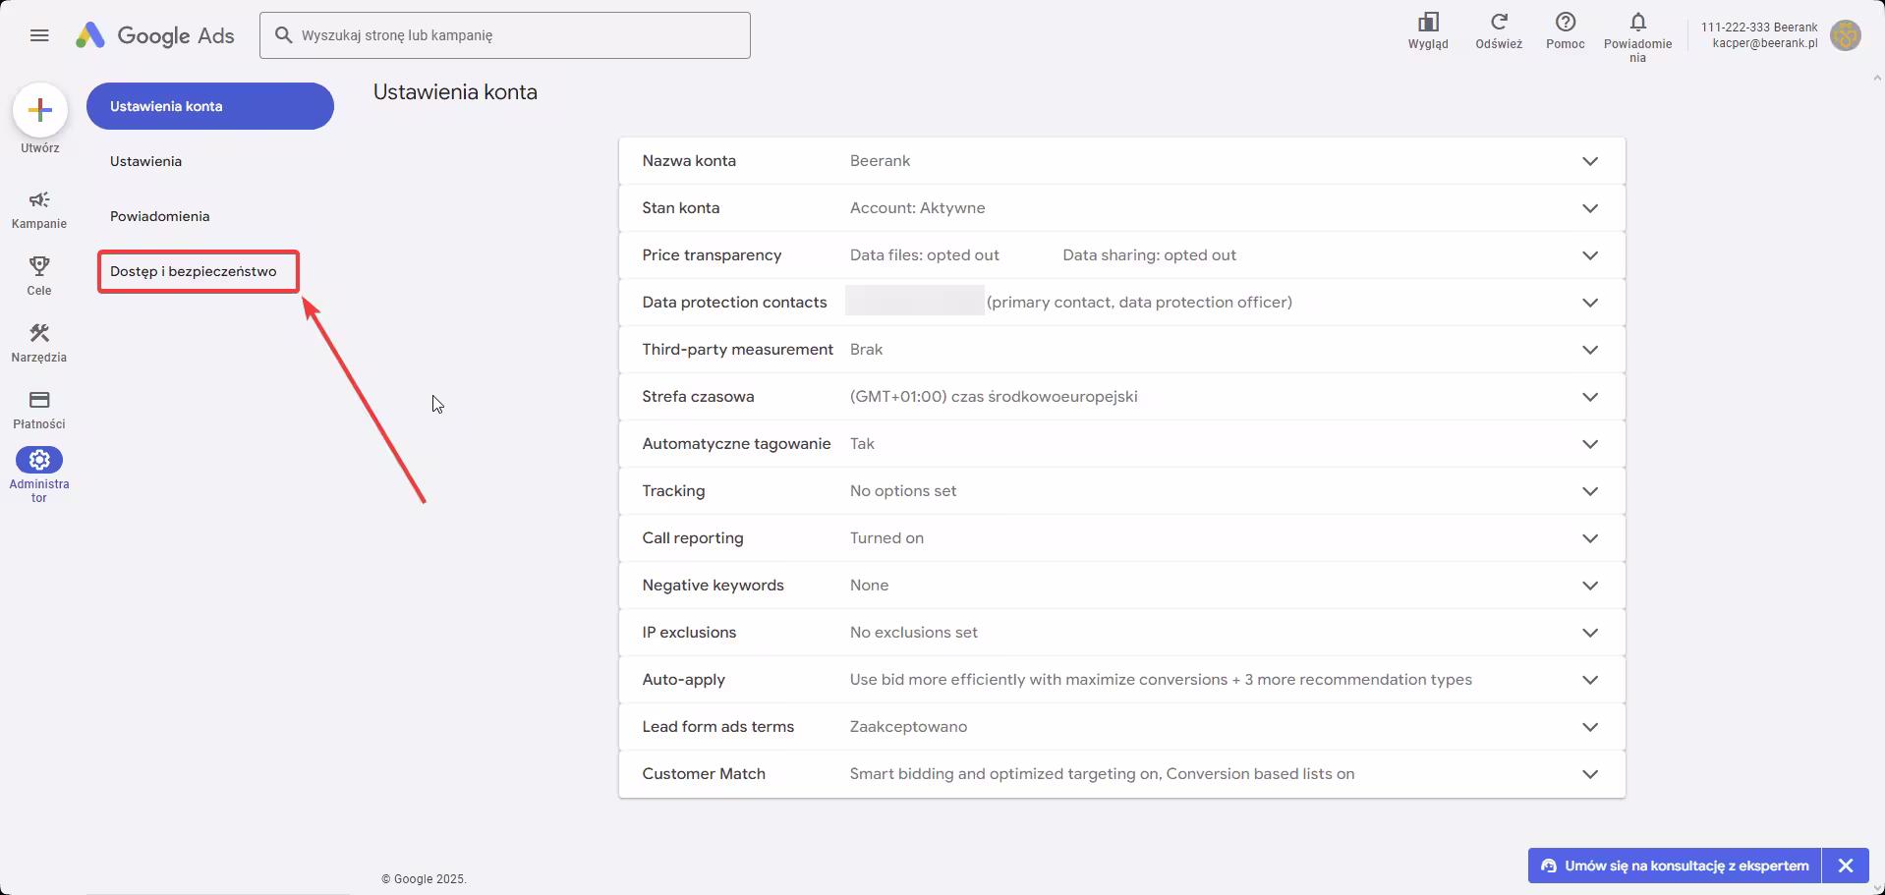The width and height of the screenshot is (1885, 895).
Task: Open the Powiadomienia bell icon
Action: pos(1637,23)
